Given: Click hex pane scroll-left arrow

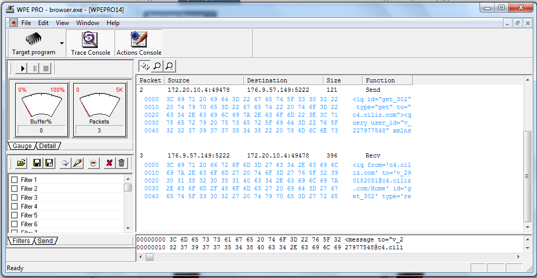Looking at the screenshot, I should point(141,257).
